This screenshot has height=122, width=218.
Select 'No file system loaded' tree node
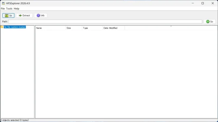pyautogui.click(x=15, y=27)
